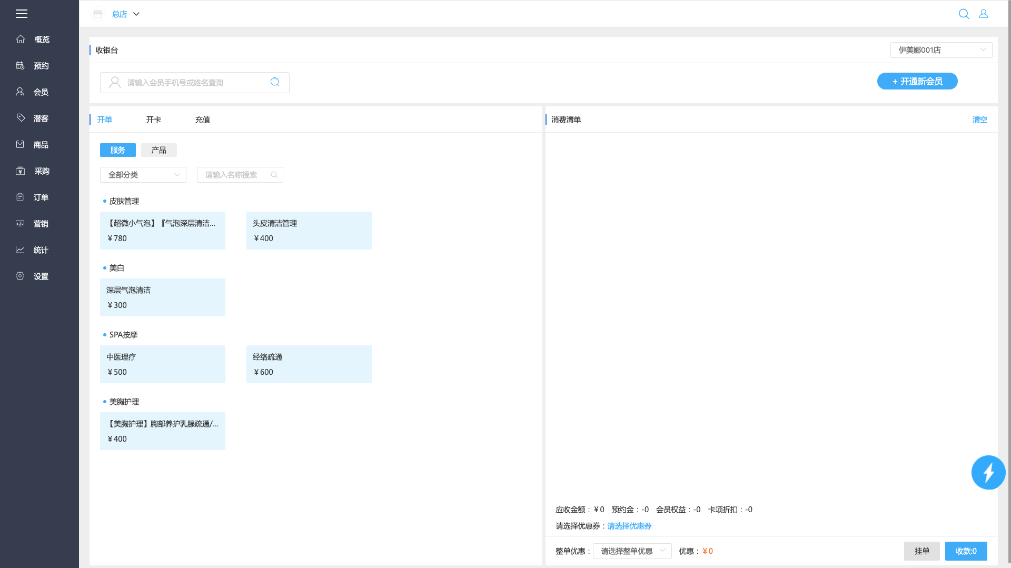
Task: Click the SPA按摩 category heading
Action: point(124,335)
